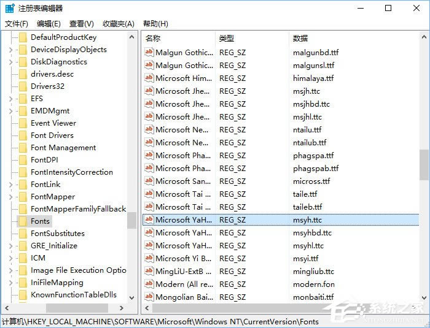Image resolution: width=430 pixels, height=328 pixels.
Task: Select the FontMapper key in tree
Action: point(53,197)
